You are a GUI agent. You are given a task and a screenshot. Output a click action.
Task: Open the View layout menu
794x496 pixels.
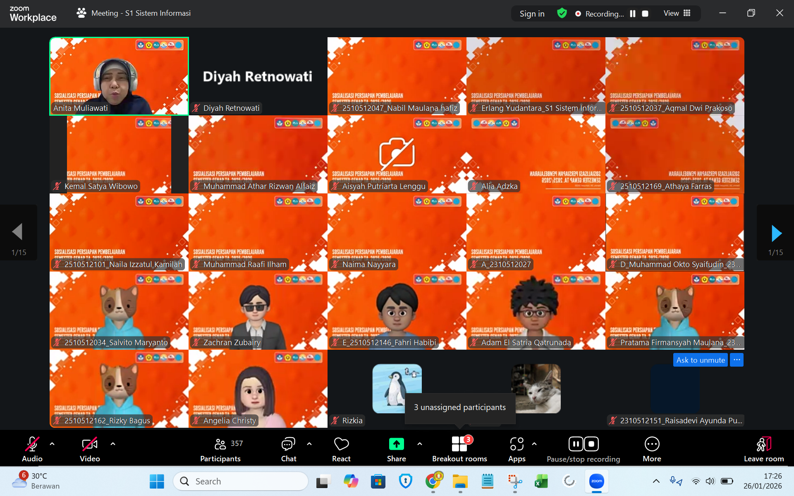point(677,13)
